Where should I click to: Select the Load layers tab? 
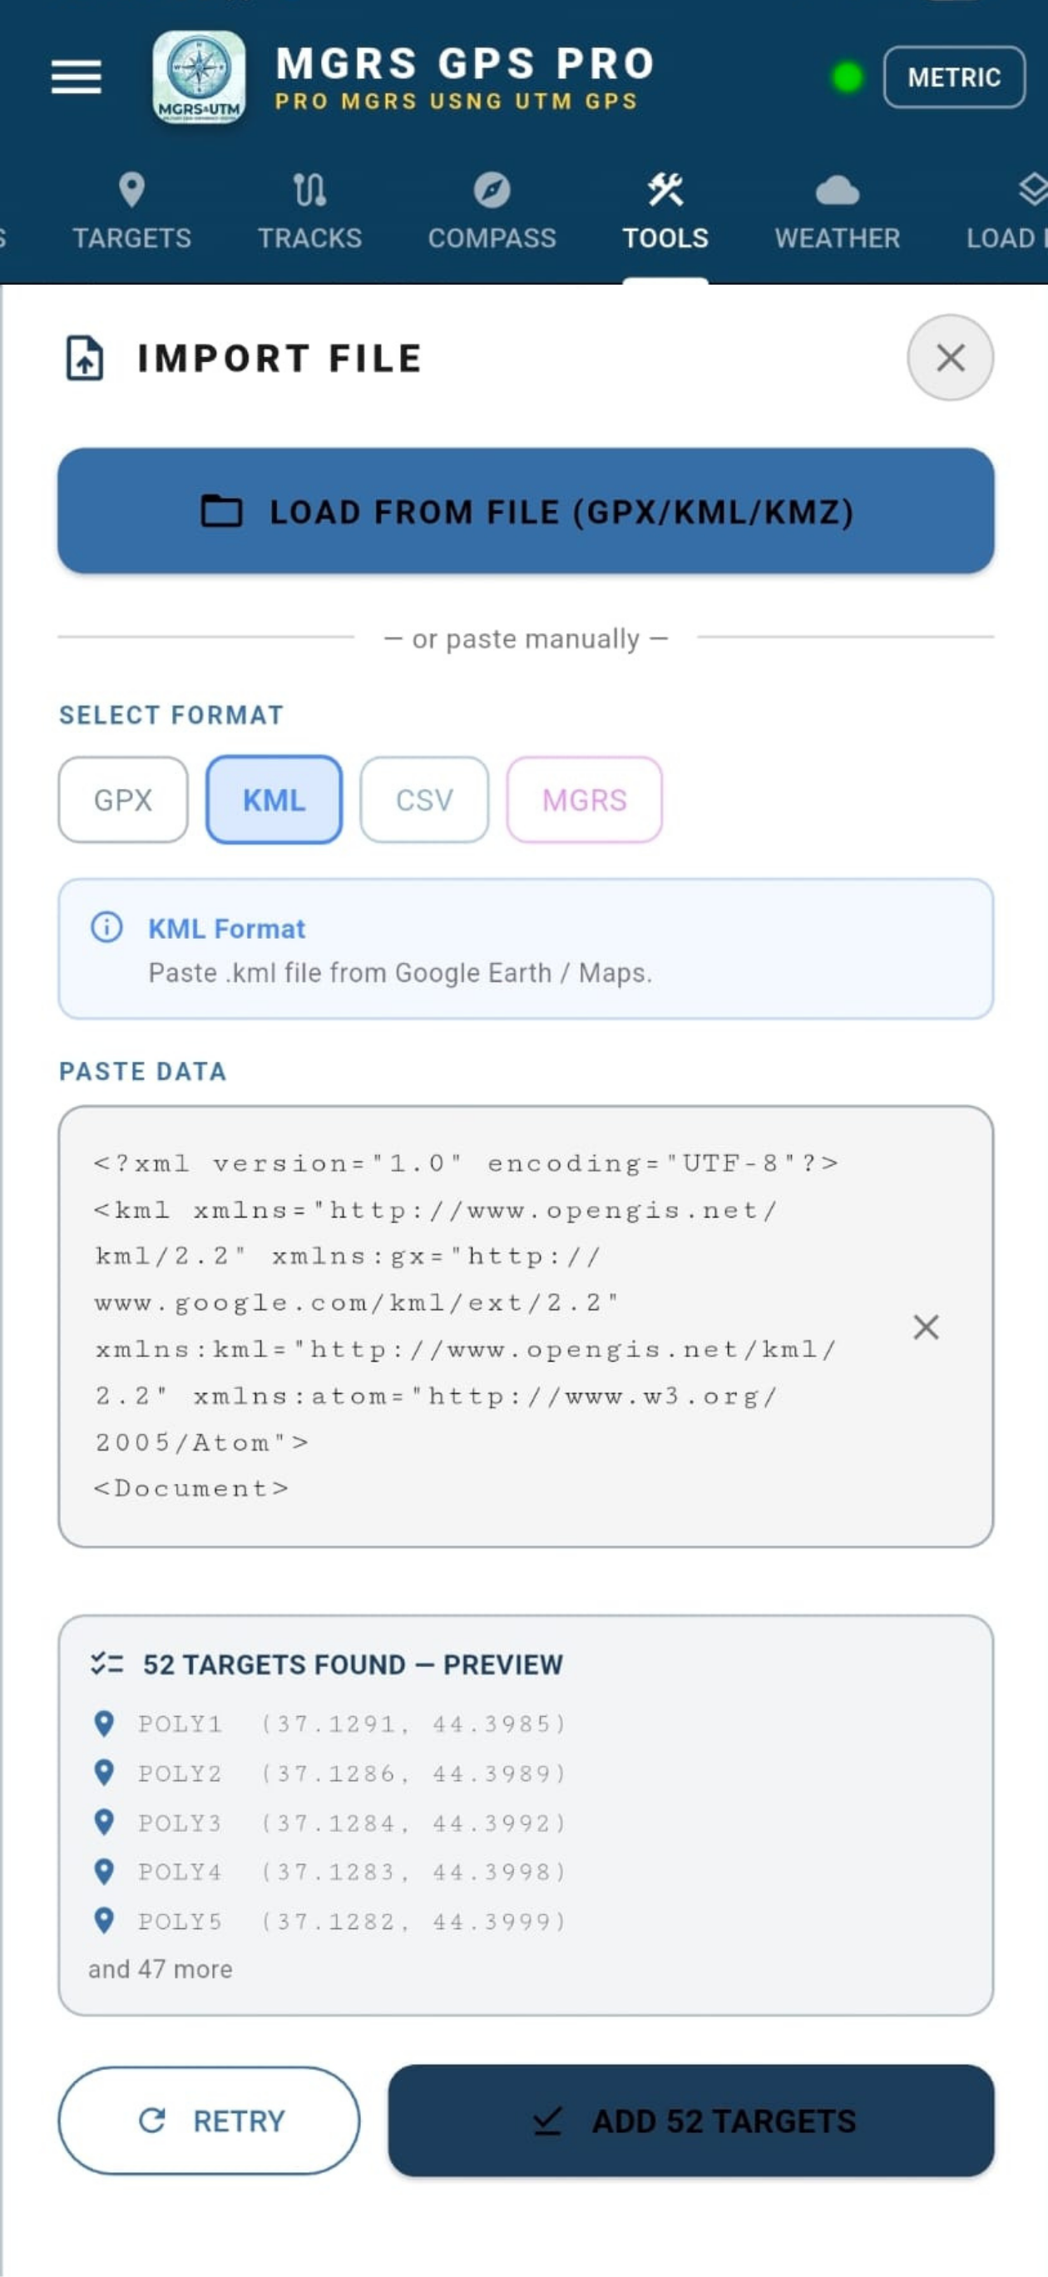coord(1007,213)
